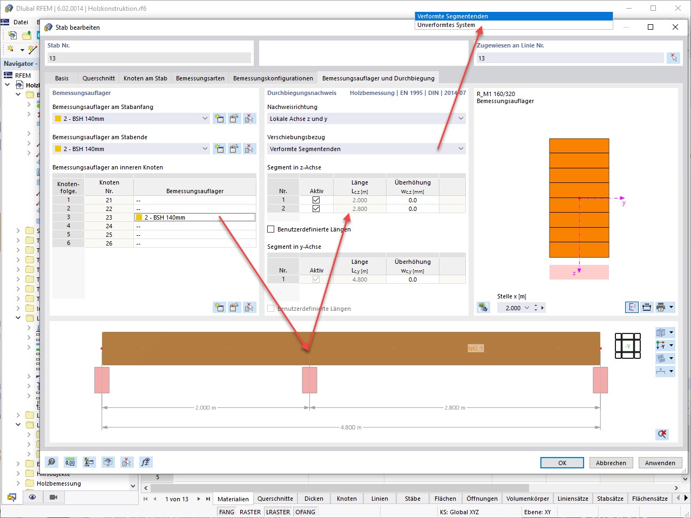
Task: Open -Y axis view dropdown arrow
Action: (x=672, y=345)
